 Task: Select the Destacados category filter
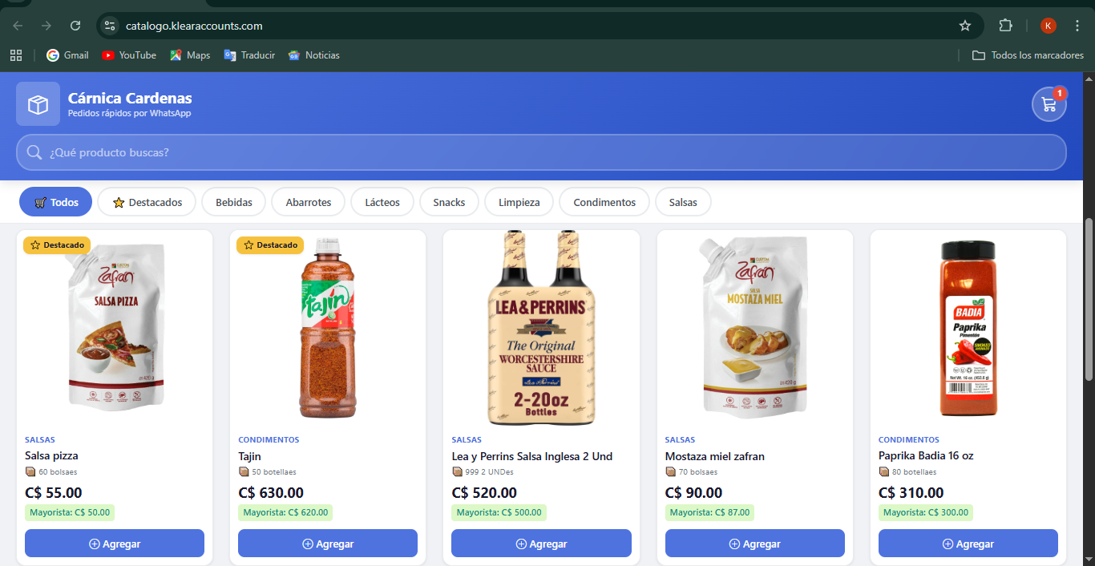coord(147,202)
